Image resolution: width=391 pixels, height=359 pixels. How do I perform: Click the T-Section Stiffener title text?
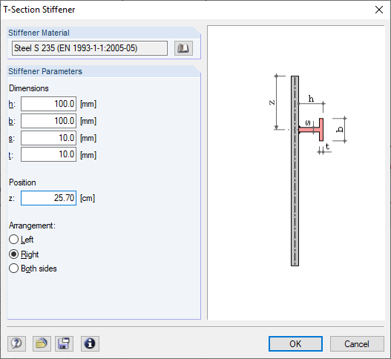pos(39,10)
